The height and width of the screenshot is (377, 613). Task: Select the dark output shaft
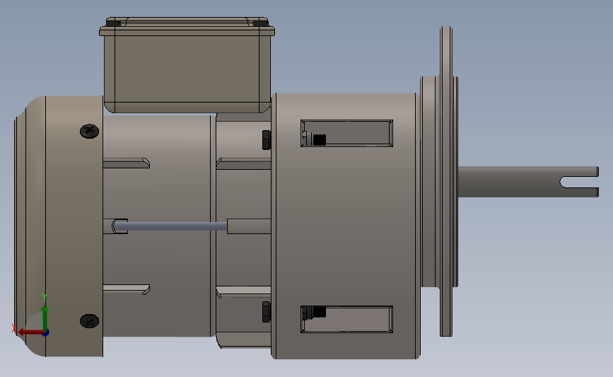527,182
